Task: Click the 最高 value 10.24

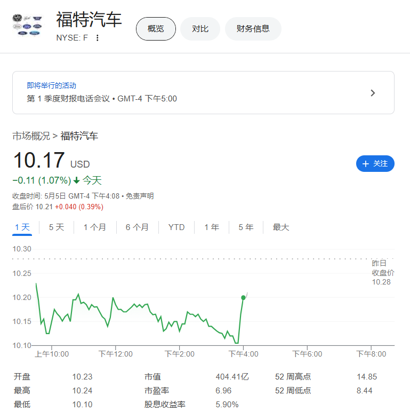Action: (x=82, y=391)
